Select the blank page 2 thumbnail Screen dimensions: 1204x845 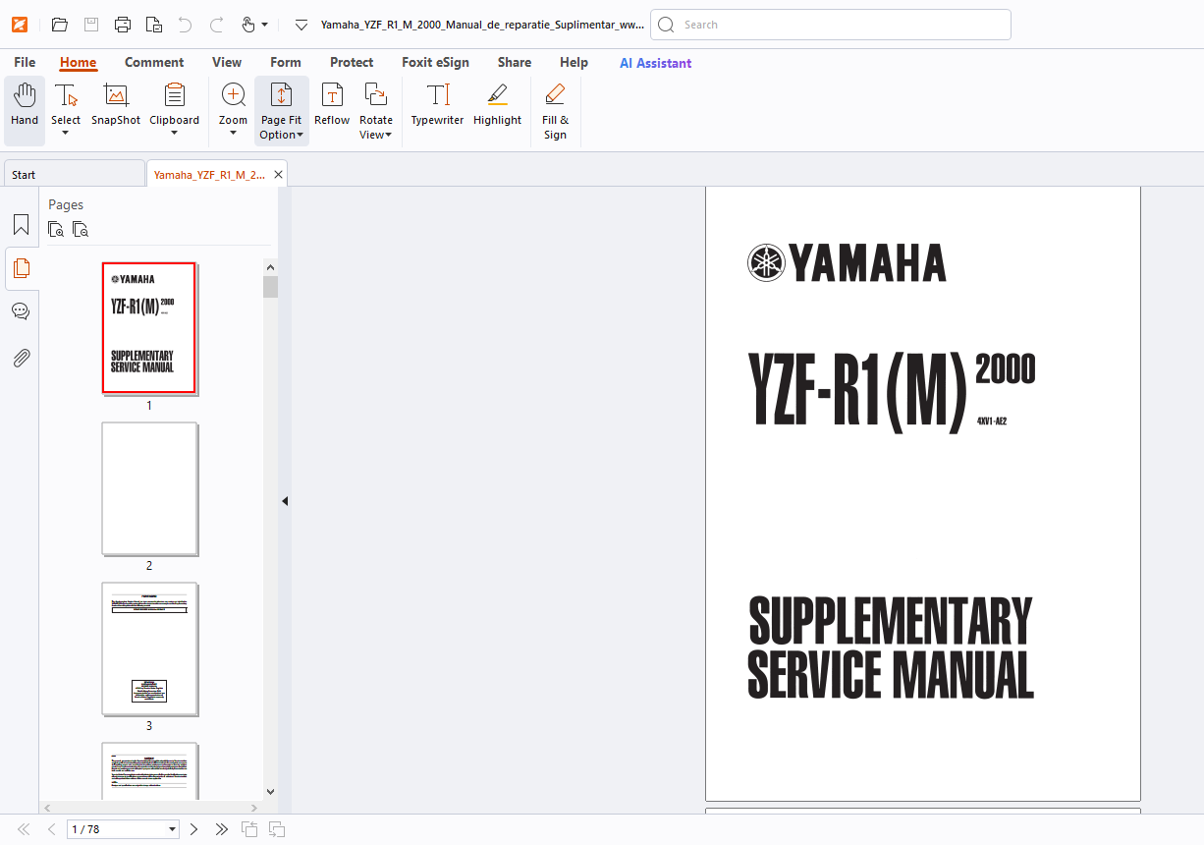pyautogui.click(x=149, y=489)
